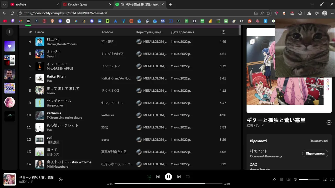Add page to favorites star icon
The height and width of the screenshot is (188, 335).
tap(268, 13)
